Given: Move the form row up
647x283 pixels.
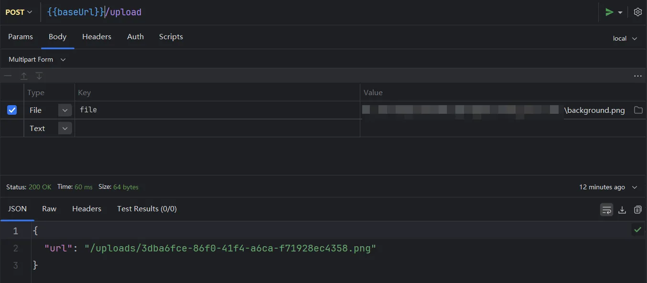Looking at the screenshot, I should tap(24, 76).
